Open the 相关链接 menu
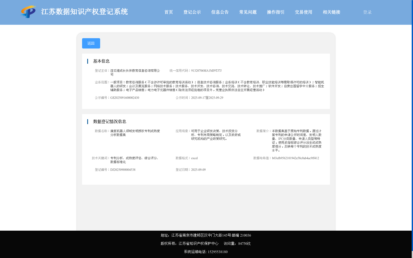Viewport: 413px width, 258px height. coord(331,12)
